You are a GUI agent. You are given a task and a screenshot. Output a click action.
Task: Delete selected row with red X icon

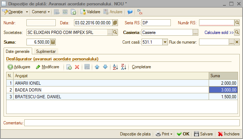pos(77,67)
